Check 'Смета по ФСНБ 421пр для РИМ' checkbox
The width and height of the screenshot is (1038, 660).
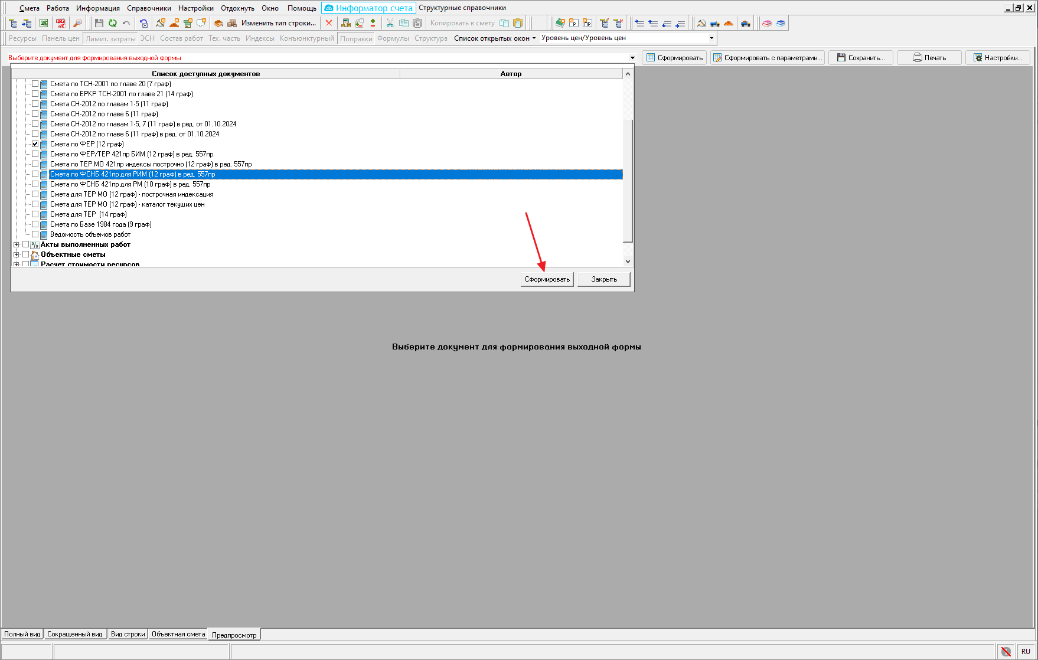coord(35,174)
